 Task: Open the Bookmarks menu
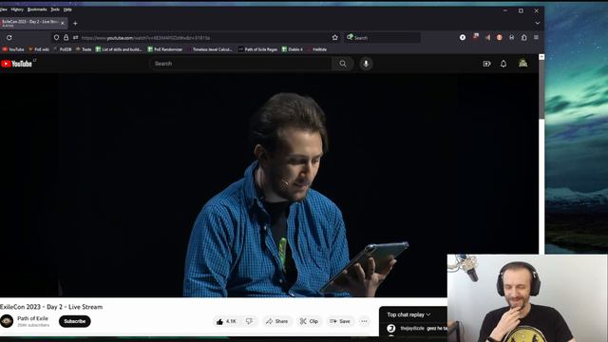click(37, 9)
